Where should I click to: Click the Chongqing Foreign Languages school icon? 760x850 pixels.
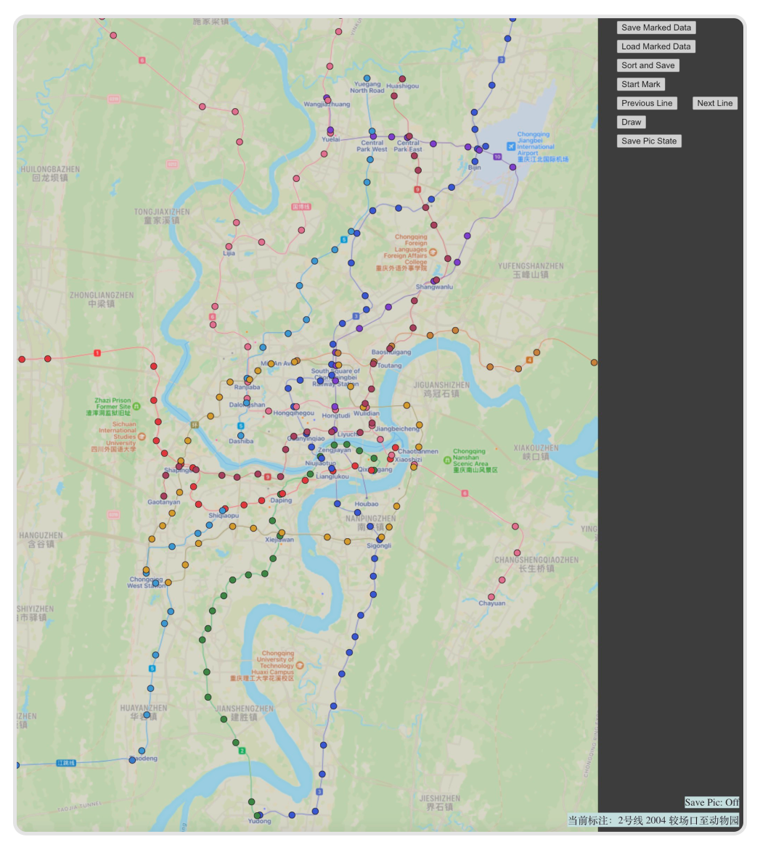point(433,252)
